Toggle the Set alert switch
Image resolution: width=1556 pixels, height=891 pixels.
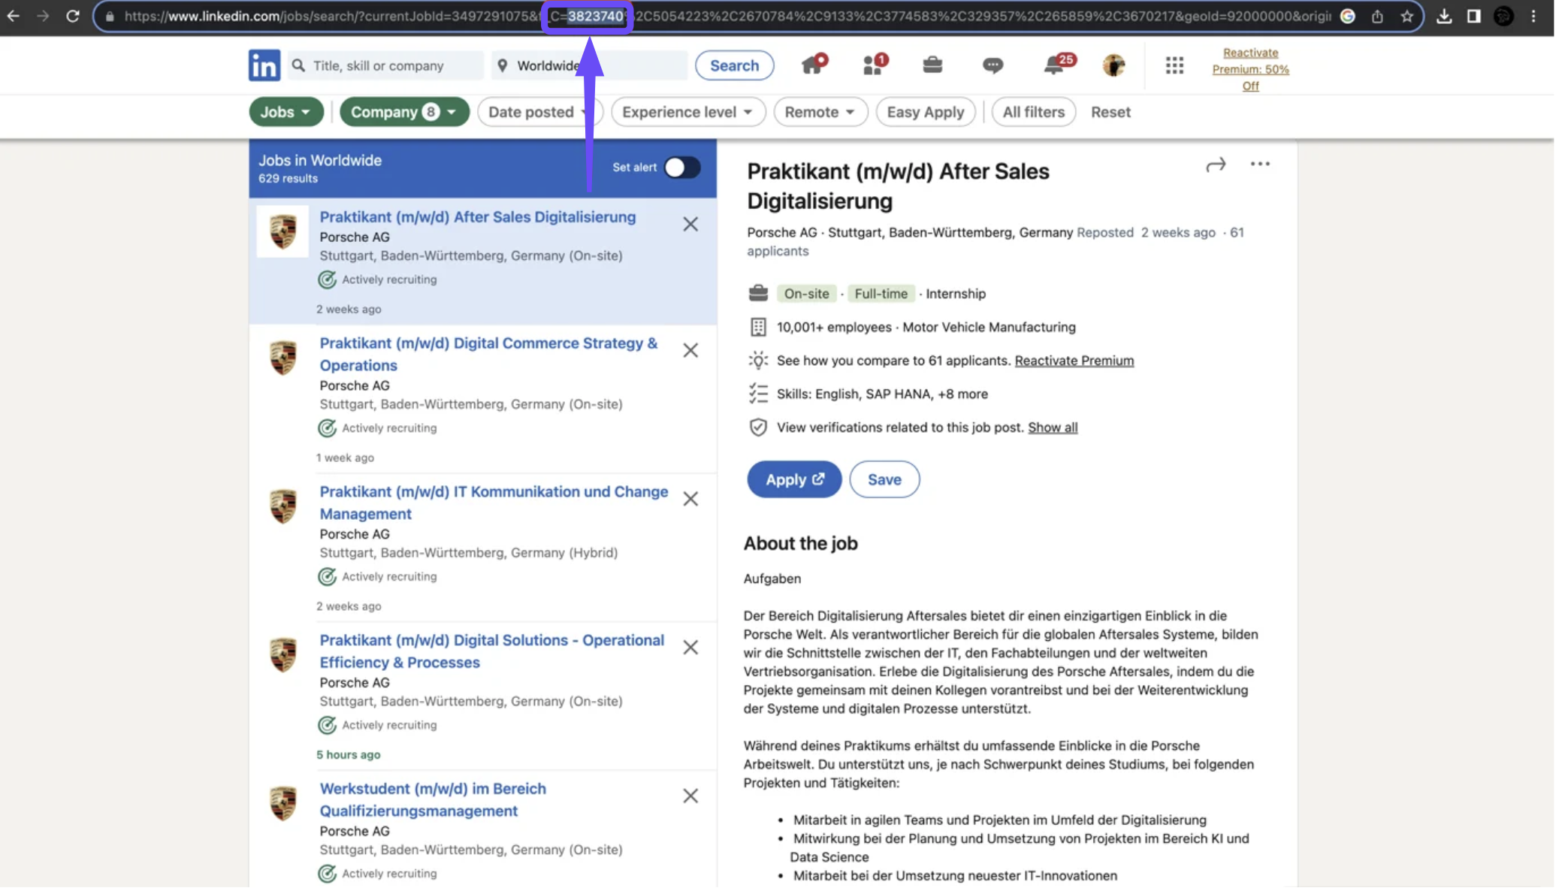coord(682,168)
